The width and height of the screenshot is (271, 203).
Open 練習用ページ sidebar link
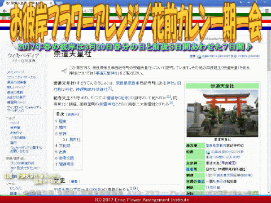[x=16, y=102]
